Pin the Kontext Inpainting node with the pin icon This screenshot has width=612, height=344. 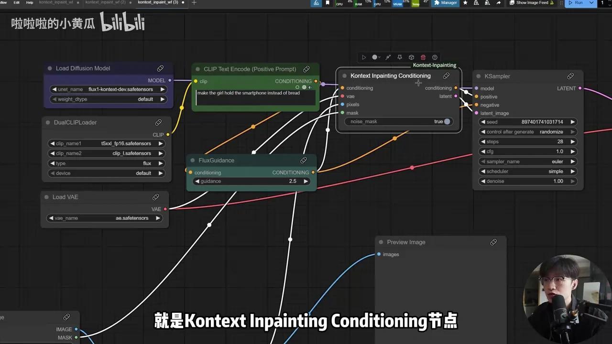click(x=400, y=57)
